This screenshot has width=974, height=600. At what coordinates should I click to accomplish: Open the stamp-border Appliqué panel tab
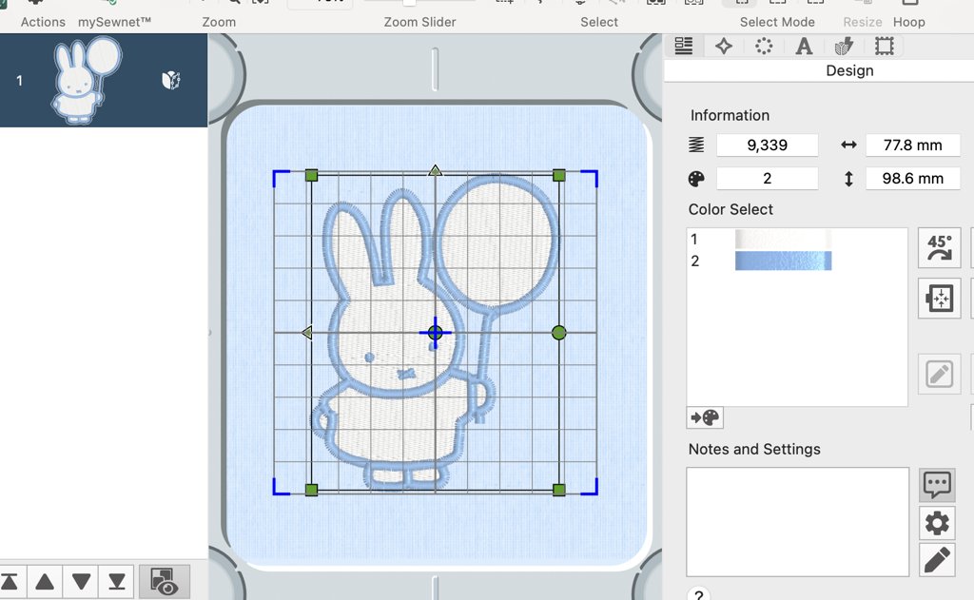(884, 46)
